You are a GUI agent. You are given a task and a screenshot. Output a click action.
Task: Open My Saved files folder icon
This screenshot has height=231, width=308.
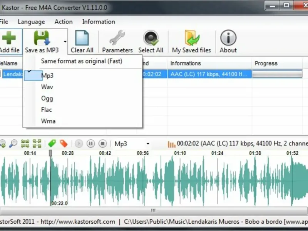(191, 38)
